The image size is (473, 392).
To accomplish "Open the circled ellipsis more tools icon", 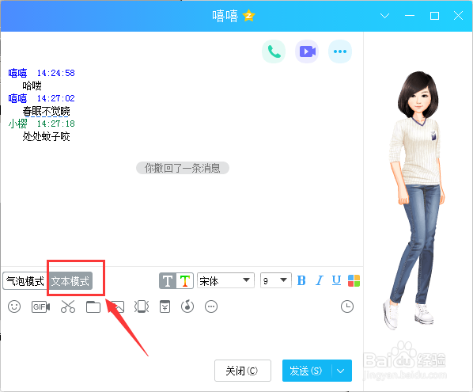I will (211, 306).
